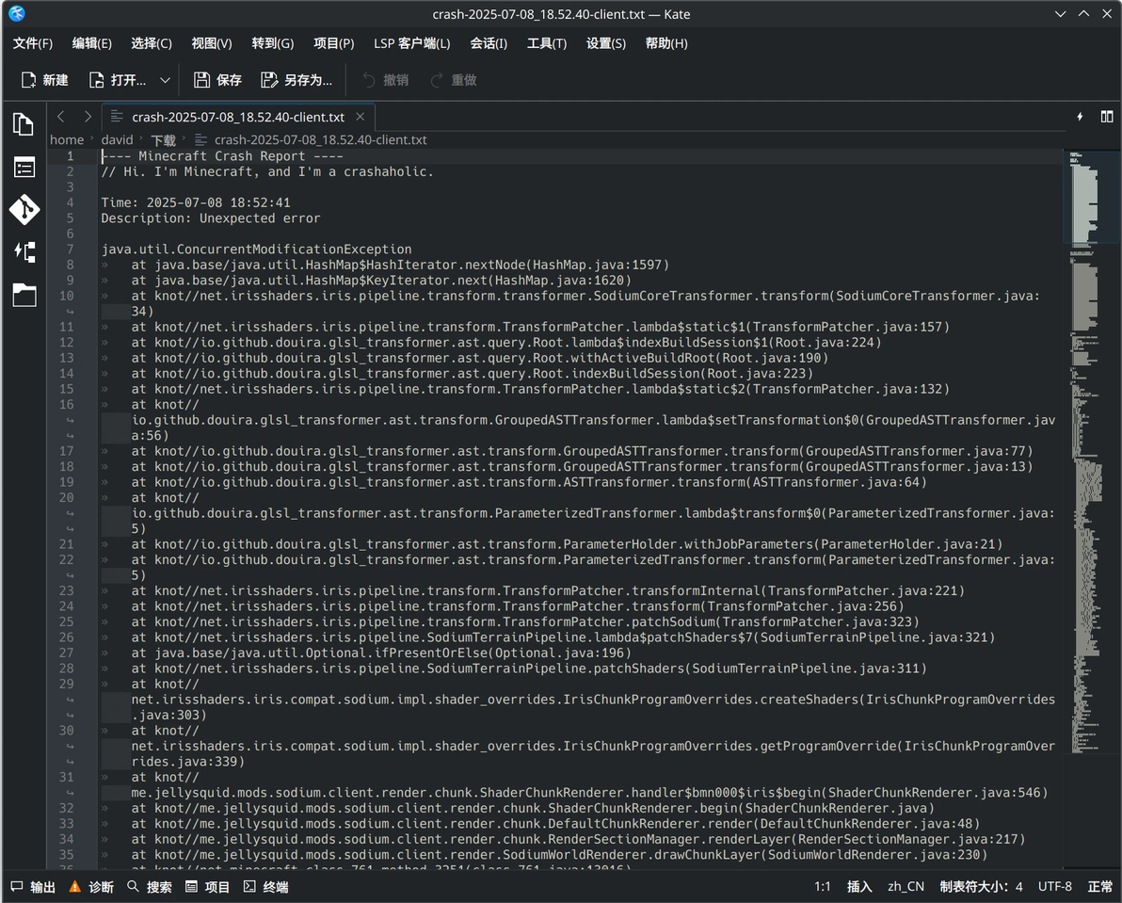Open the 制表符大小: 4 tab width selector
Image resolution: width=1122 pixels, height=903 pixels.
click(981, 887)
